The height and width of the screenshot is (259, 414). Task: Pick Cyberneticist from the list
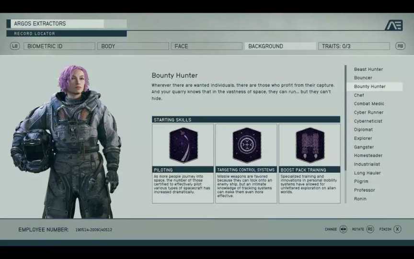click(368, 121)
